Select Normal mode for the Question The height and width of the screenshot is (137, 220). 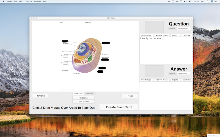[172, 28]
